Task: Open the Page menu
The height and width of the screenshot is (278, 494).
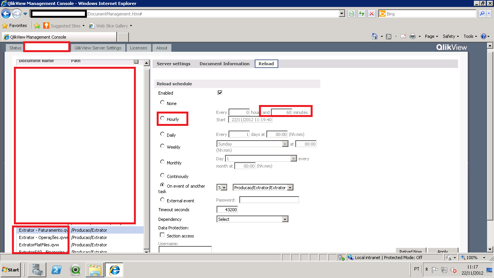Action: (431, 36)
